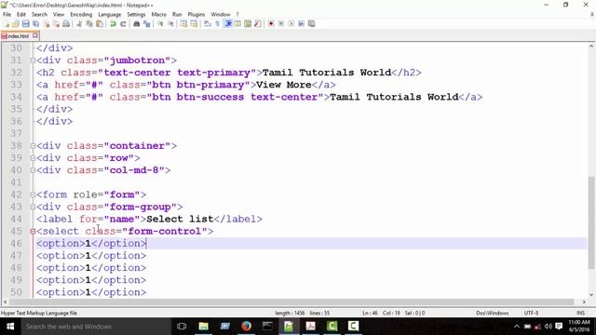Click the Zoom In toolbar icon
The image size is (596, 335).
[x=160, y=24]
